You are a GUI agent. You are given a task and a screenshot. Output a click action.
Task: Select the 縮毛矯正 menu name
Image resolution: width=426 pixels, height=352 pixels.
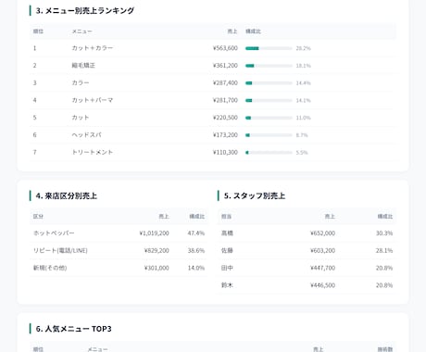(83, 66)
